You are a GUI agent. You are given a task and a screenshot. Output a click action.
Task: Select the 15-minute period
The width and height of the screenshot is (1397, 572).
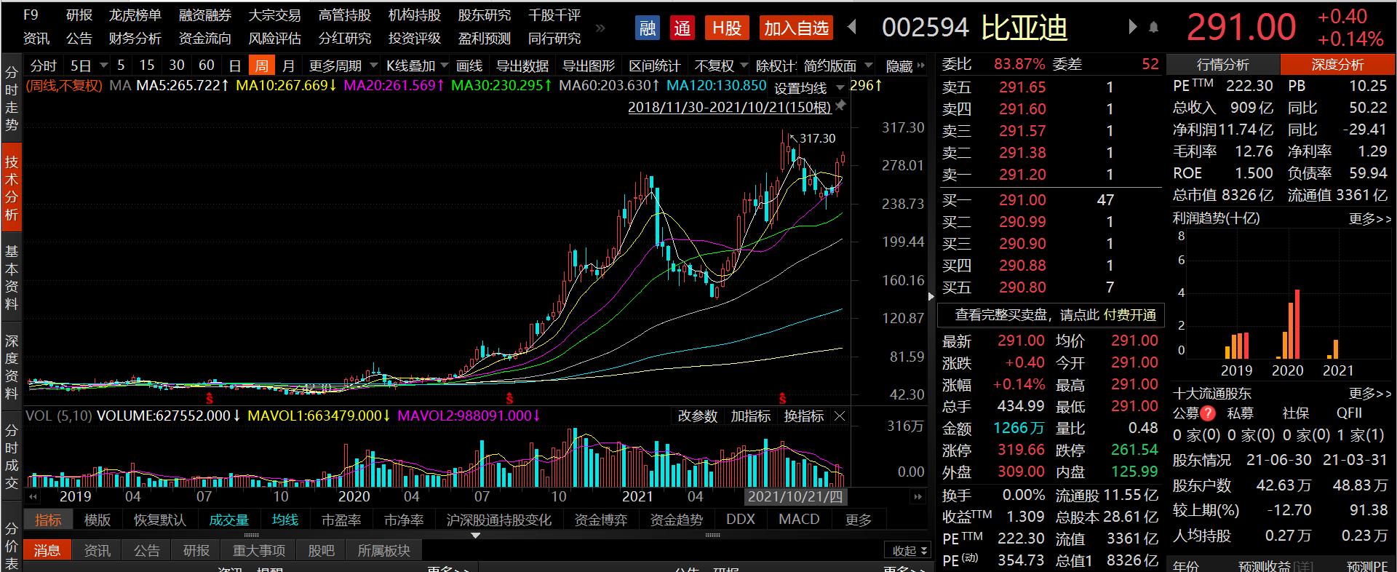point(147,65)
